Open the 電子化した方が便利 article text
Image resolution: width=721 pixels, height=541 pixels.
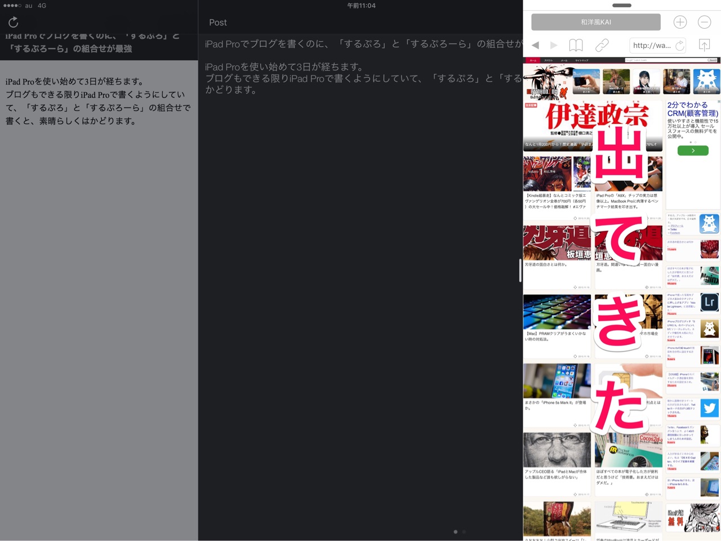click(627, 477)
